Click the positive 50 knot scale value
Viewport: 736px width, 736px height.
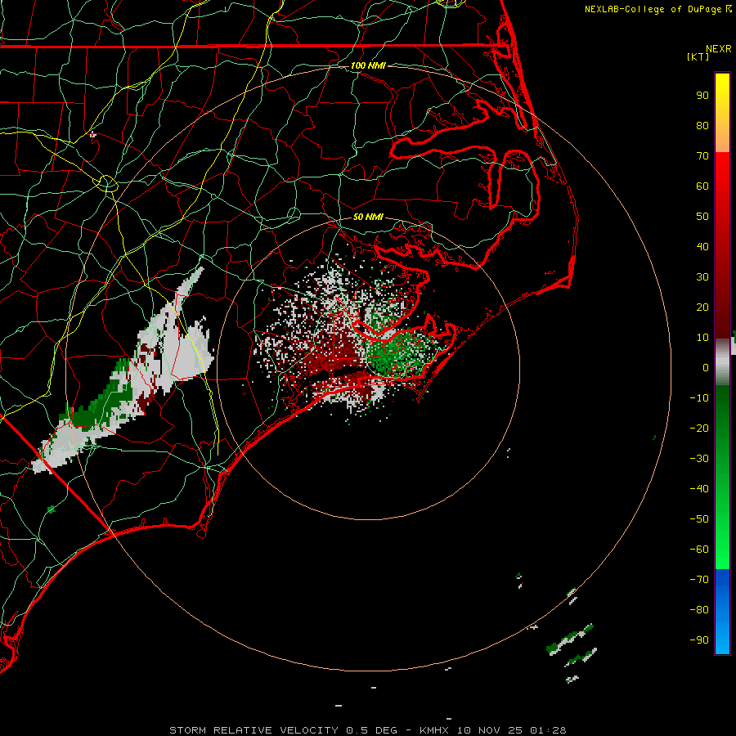tap(702, 217)
